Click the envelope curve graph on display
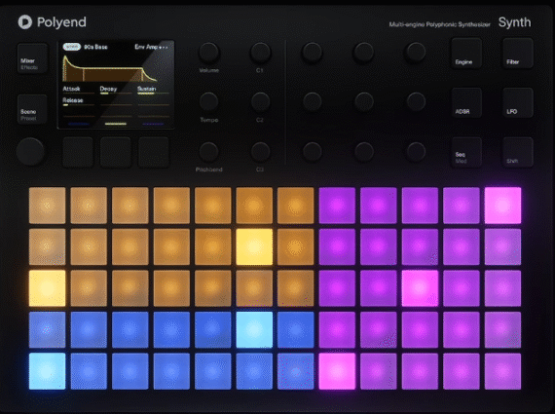Image resolution: width=555 pixels, height=414 pixels. (x=110, y=69)
